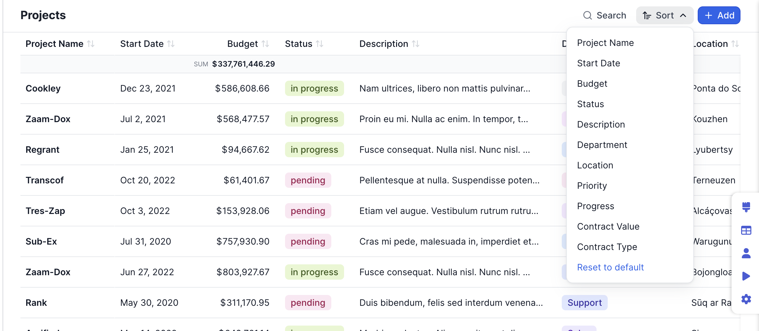Select Contract Value from sort menu

point(608,226)
